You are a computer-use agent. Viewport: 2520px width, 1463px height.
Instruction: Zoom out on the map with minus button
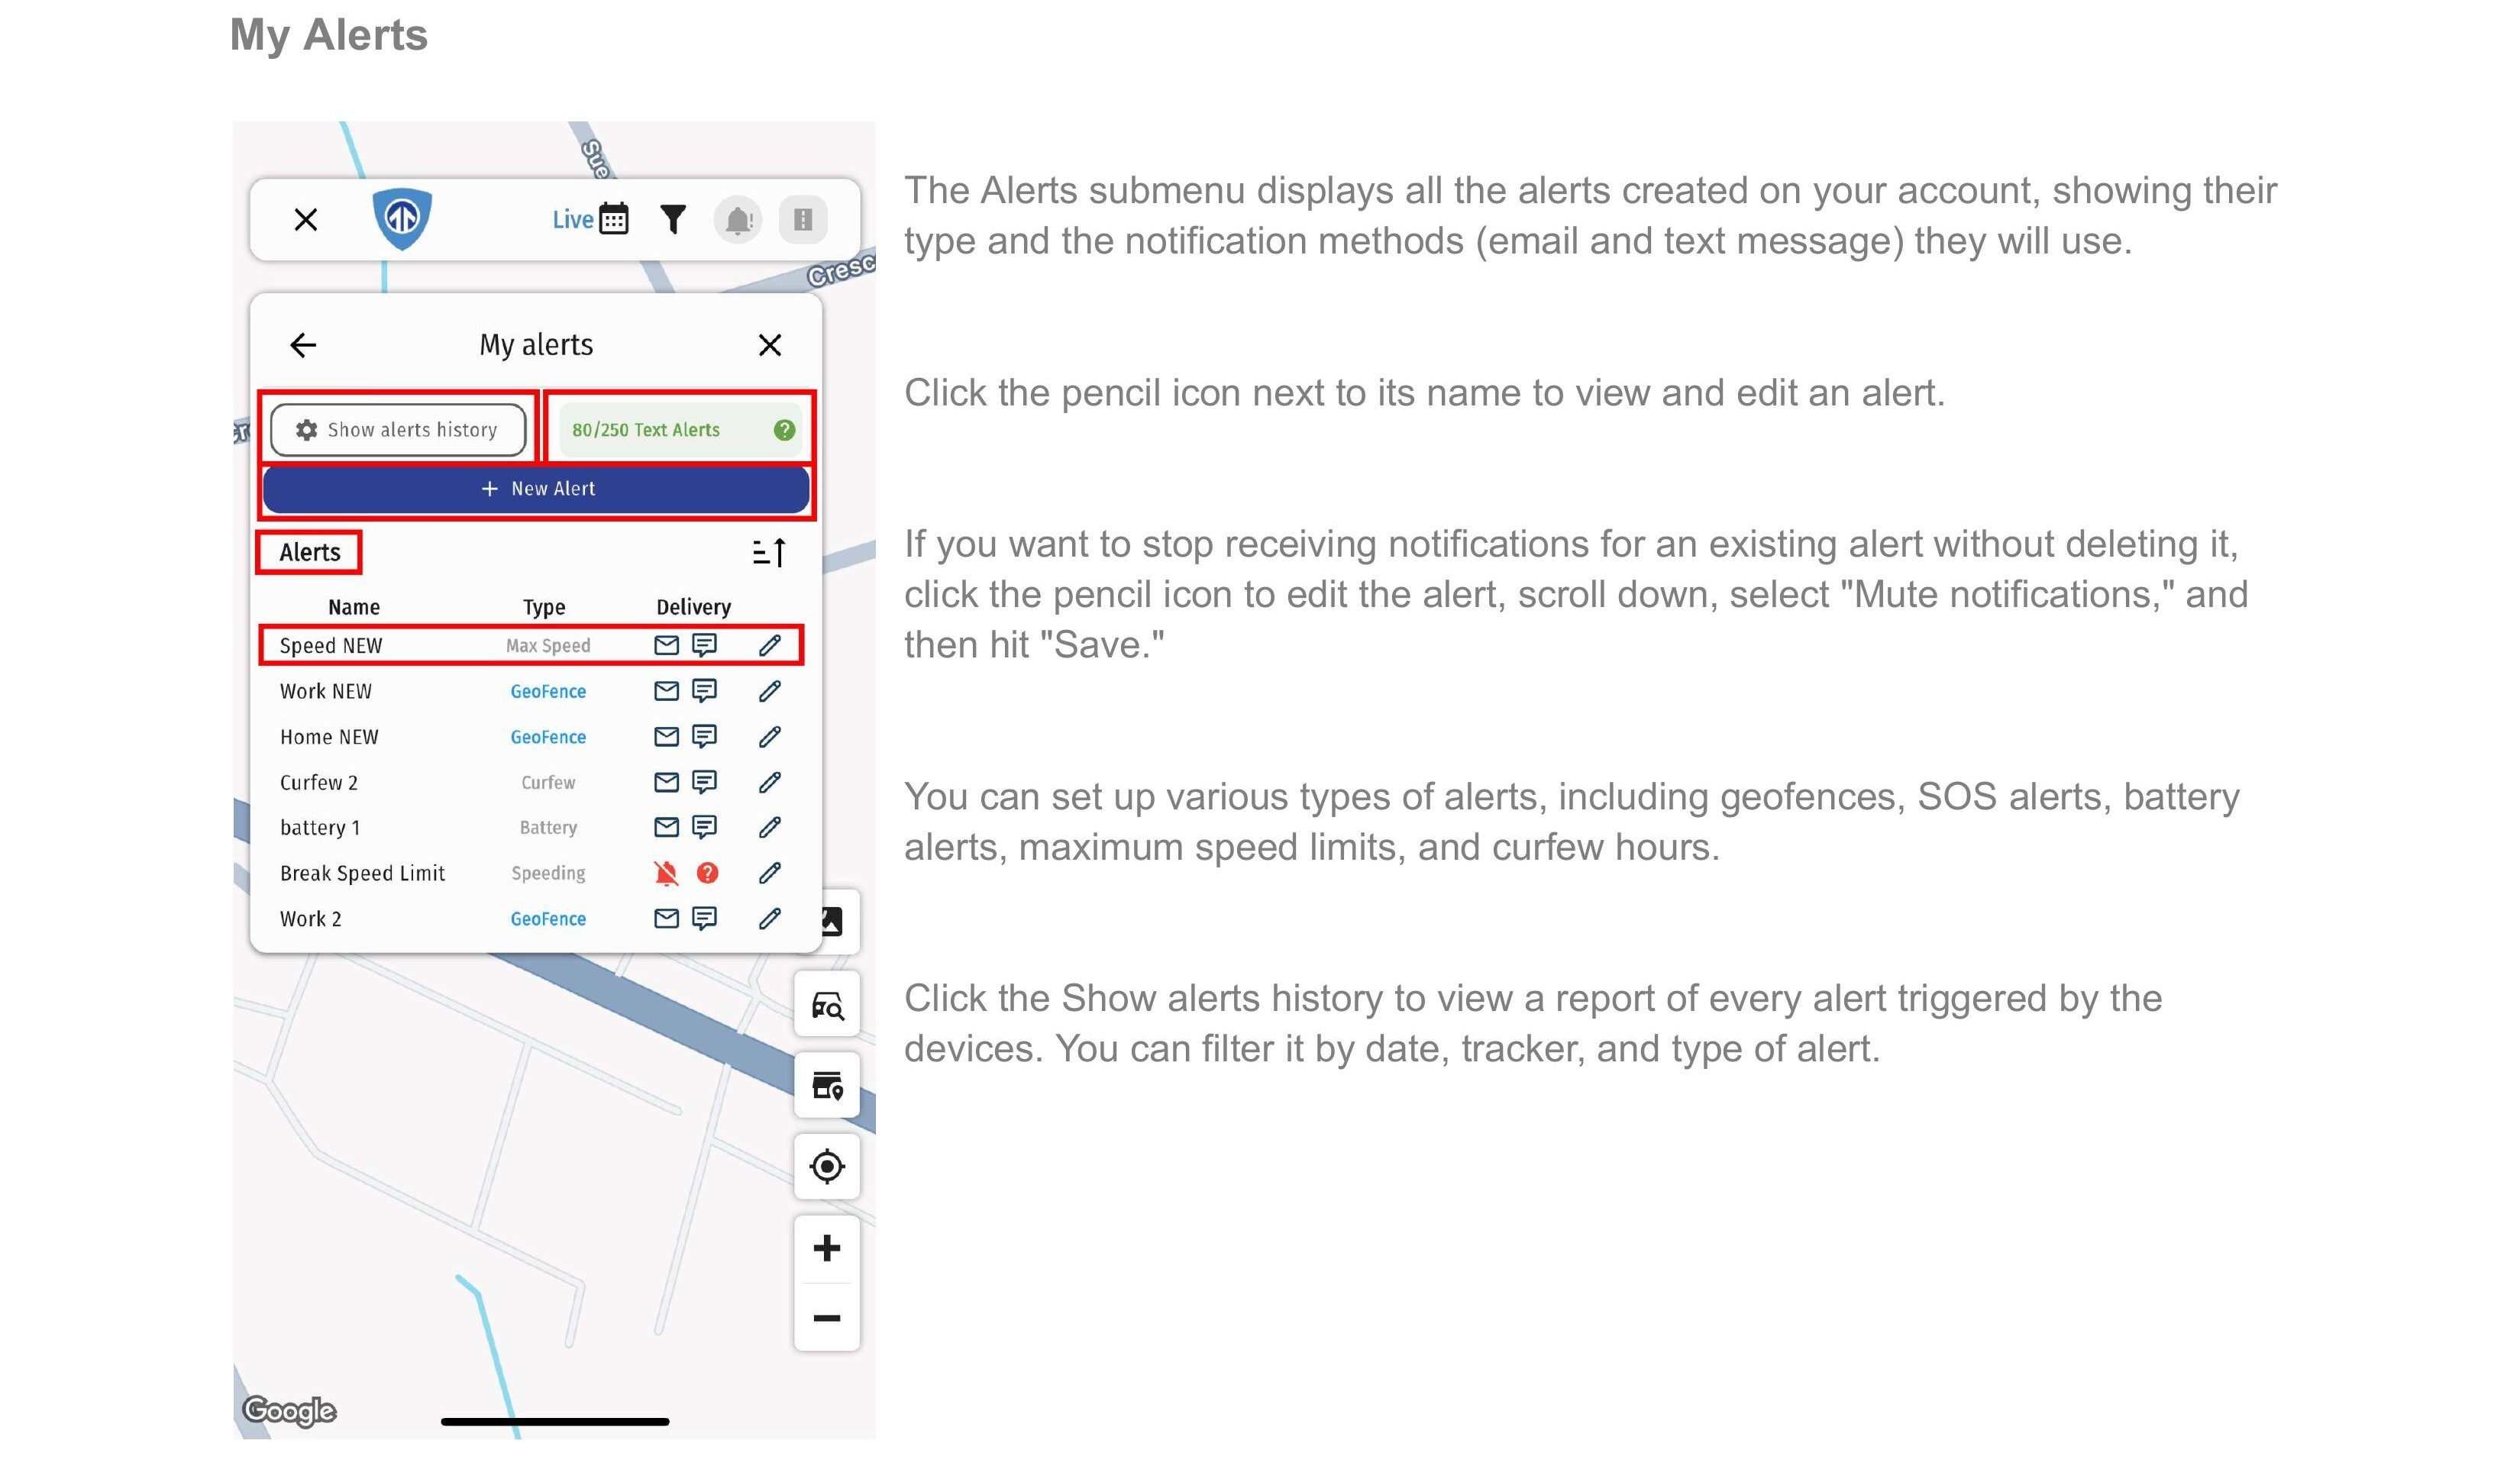pyautogui.click(x=827, y=1318)
